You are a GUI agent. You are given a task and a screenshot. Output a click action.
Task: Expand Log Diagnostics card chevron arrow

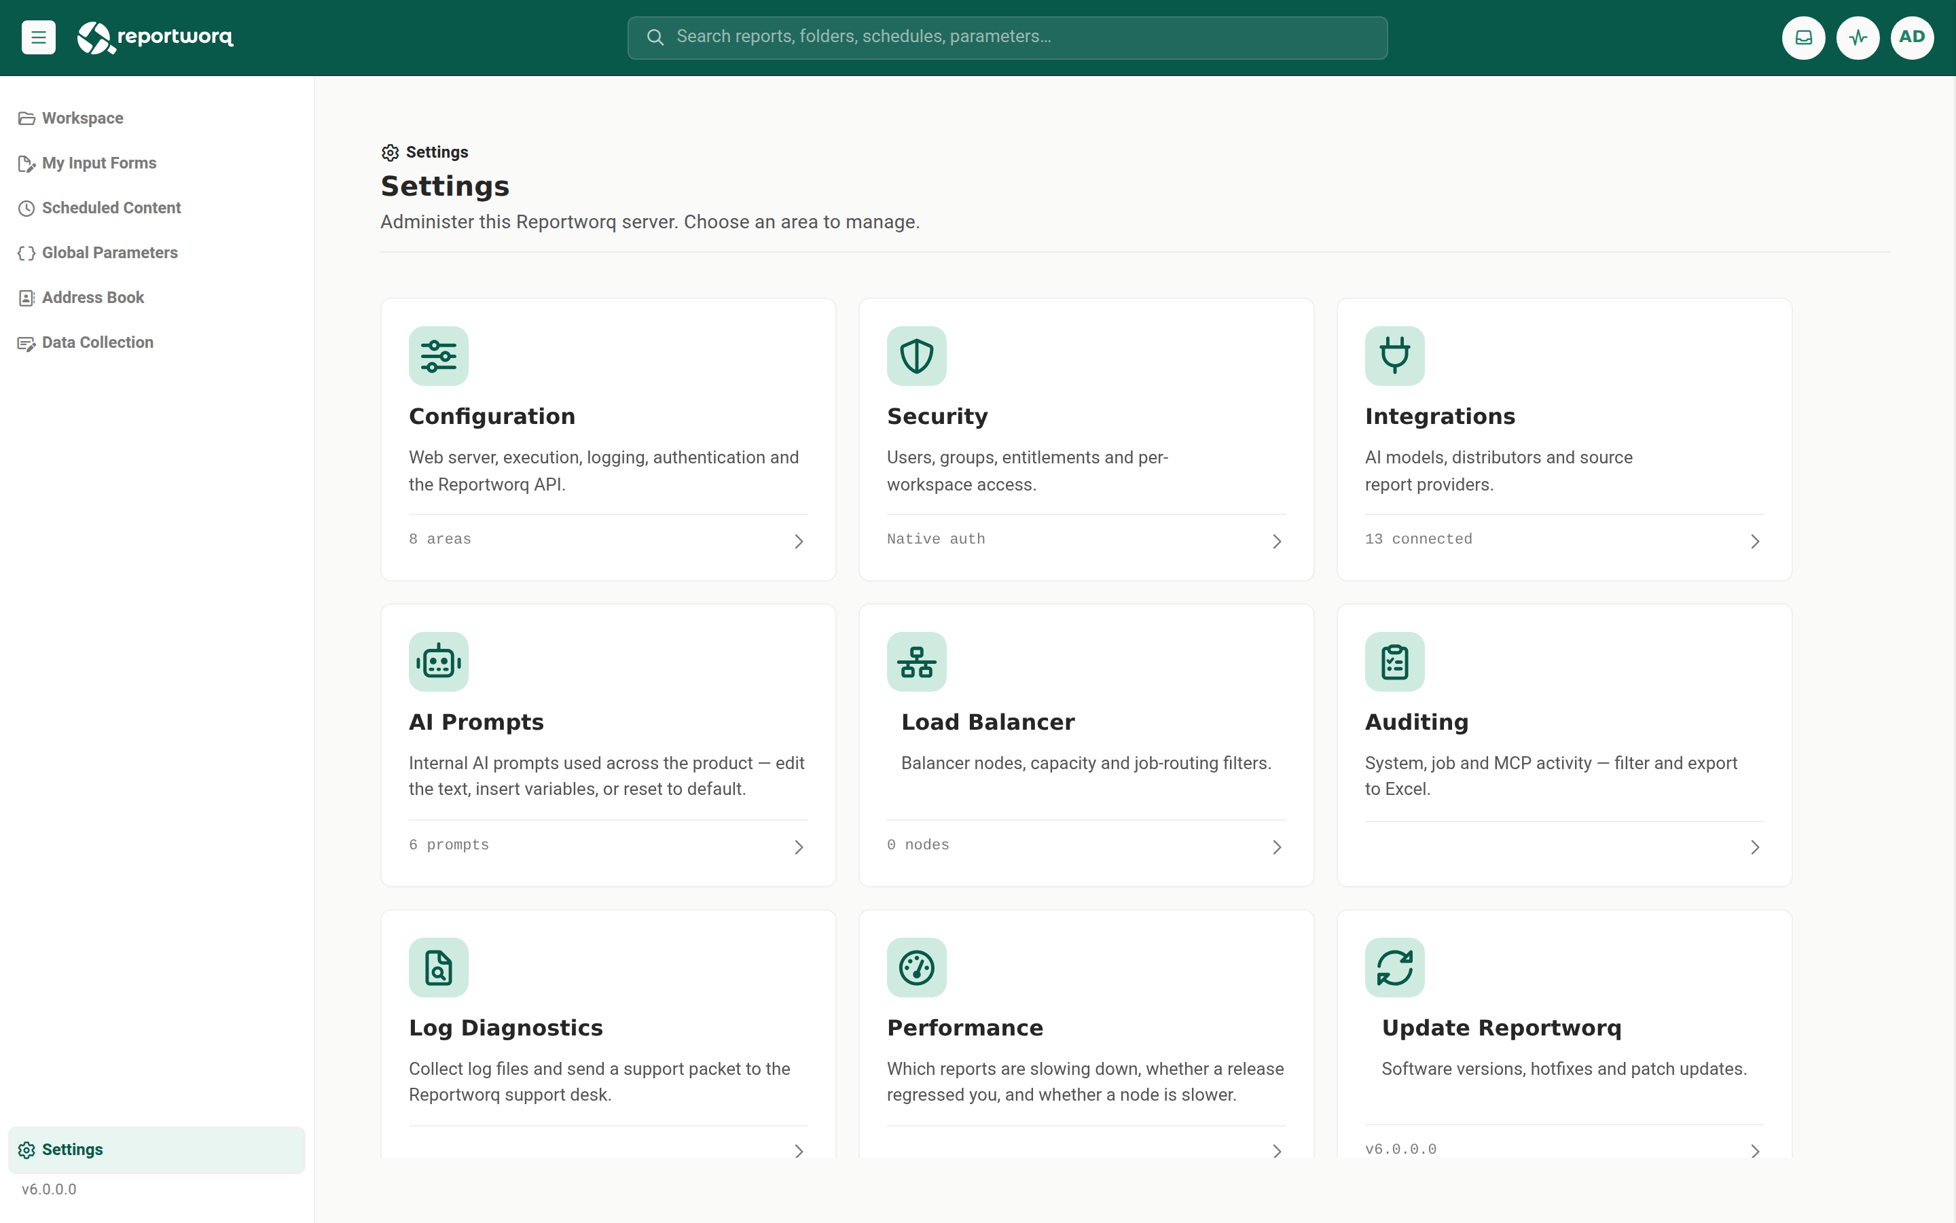799,1150
